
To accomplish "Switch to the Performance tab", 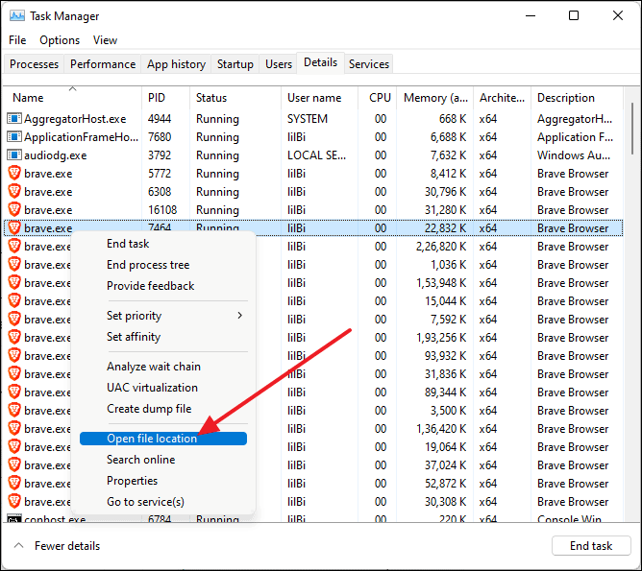I will tap(103, 64).
